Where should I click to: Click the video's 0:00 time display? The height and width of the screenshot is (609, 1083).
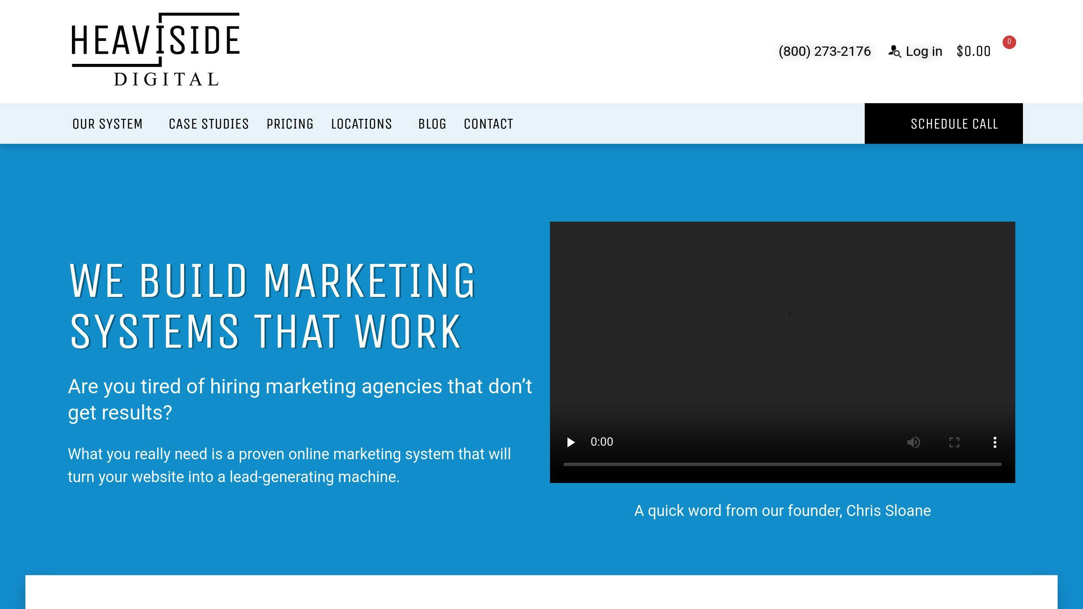click(x=602, y=442)
